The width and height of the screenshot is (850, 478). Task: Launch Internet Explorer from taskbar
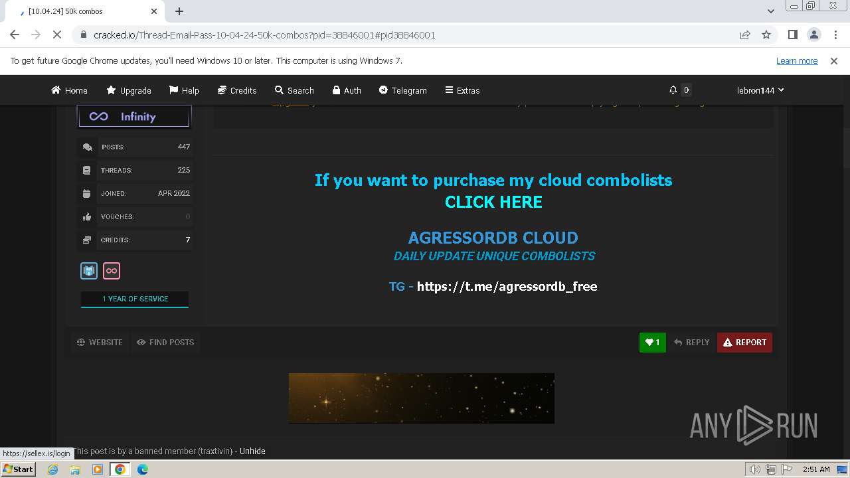(x=53, y=469)
